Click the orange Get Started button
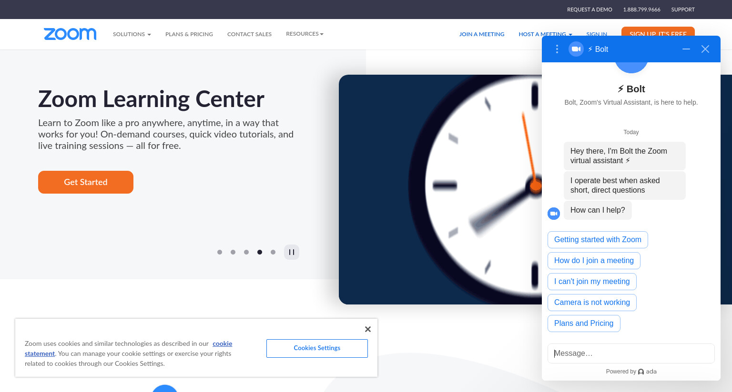Image resolution: width=732 pixels, height=392 pixels. (x=86, y=182)
